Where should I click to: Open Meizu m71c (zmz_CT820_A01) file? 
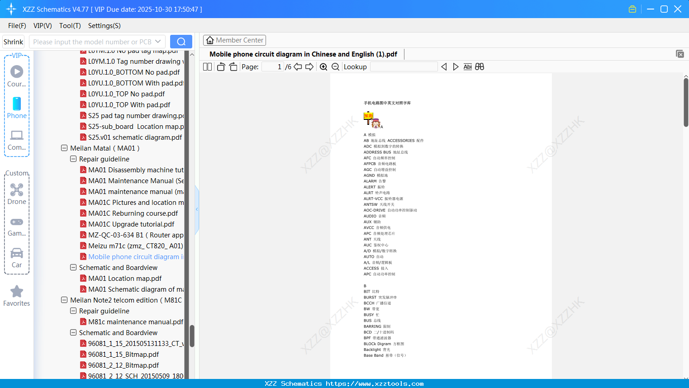(x=132, y=246)
